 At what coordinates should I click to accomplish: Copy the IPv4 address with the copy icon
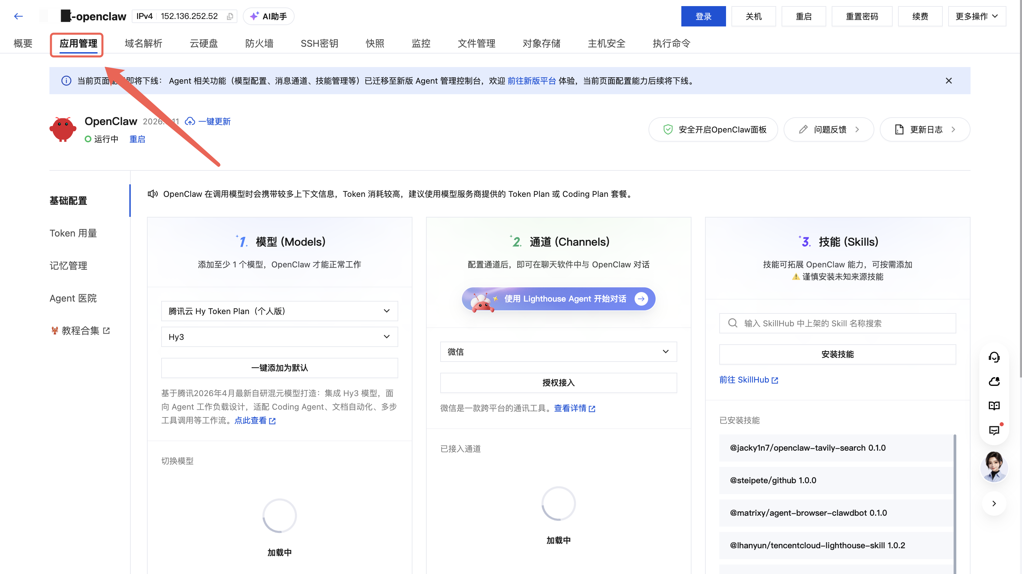[x=230, y=16]
